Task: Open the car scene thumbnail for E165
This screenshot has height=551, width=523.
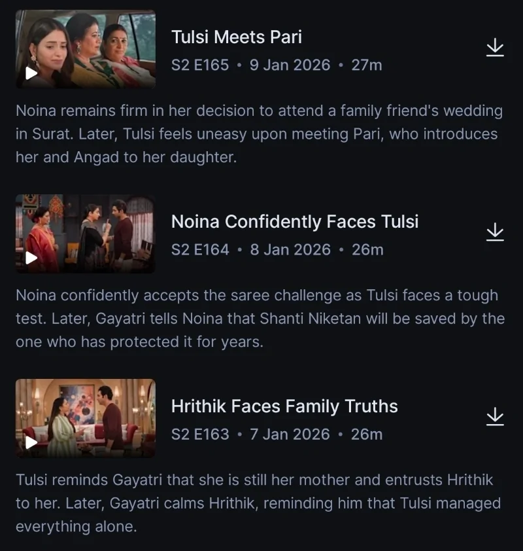Action: pos(86,49)
